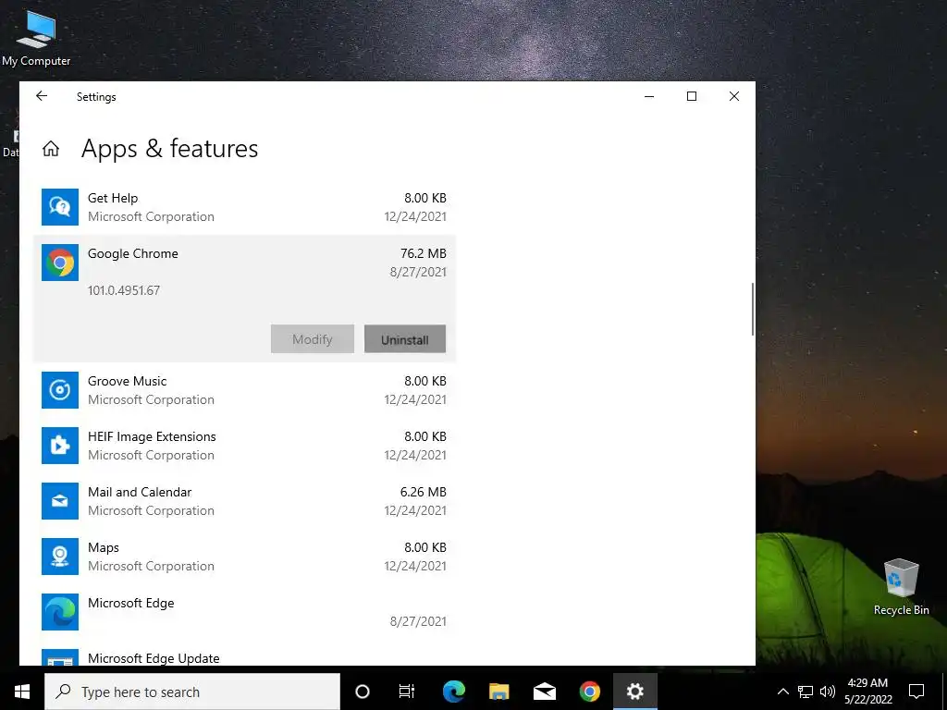Select the Groove Music entry name
The image size is (947, 710).
[x=127, y=381]
